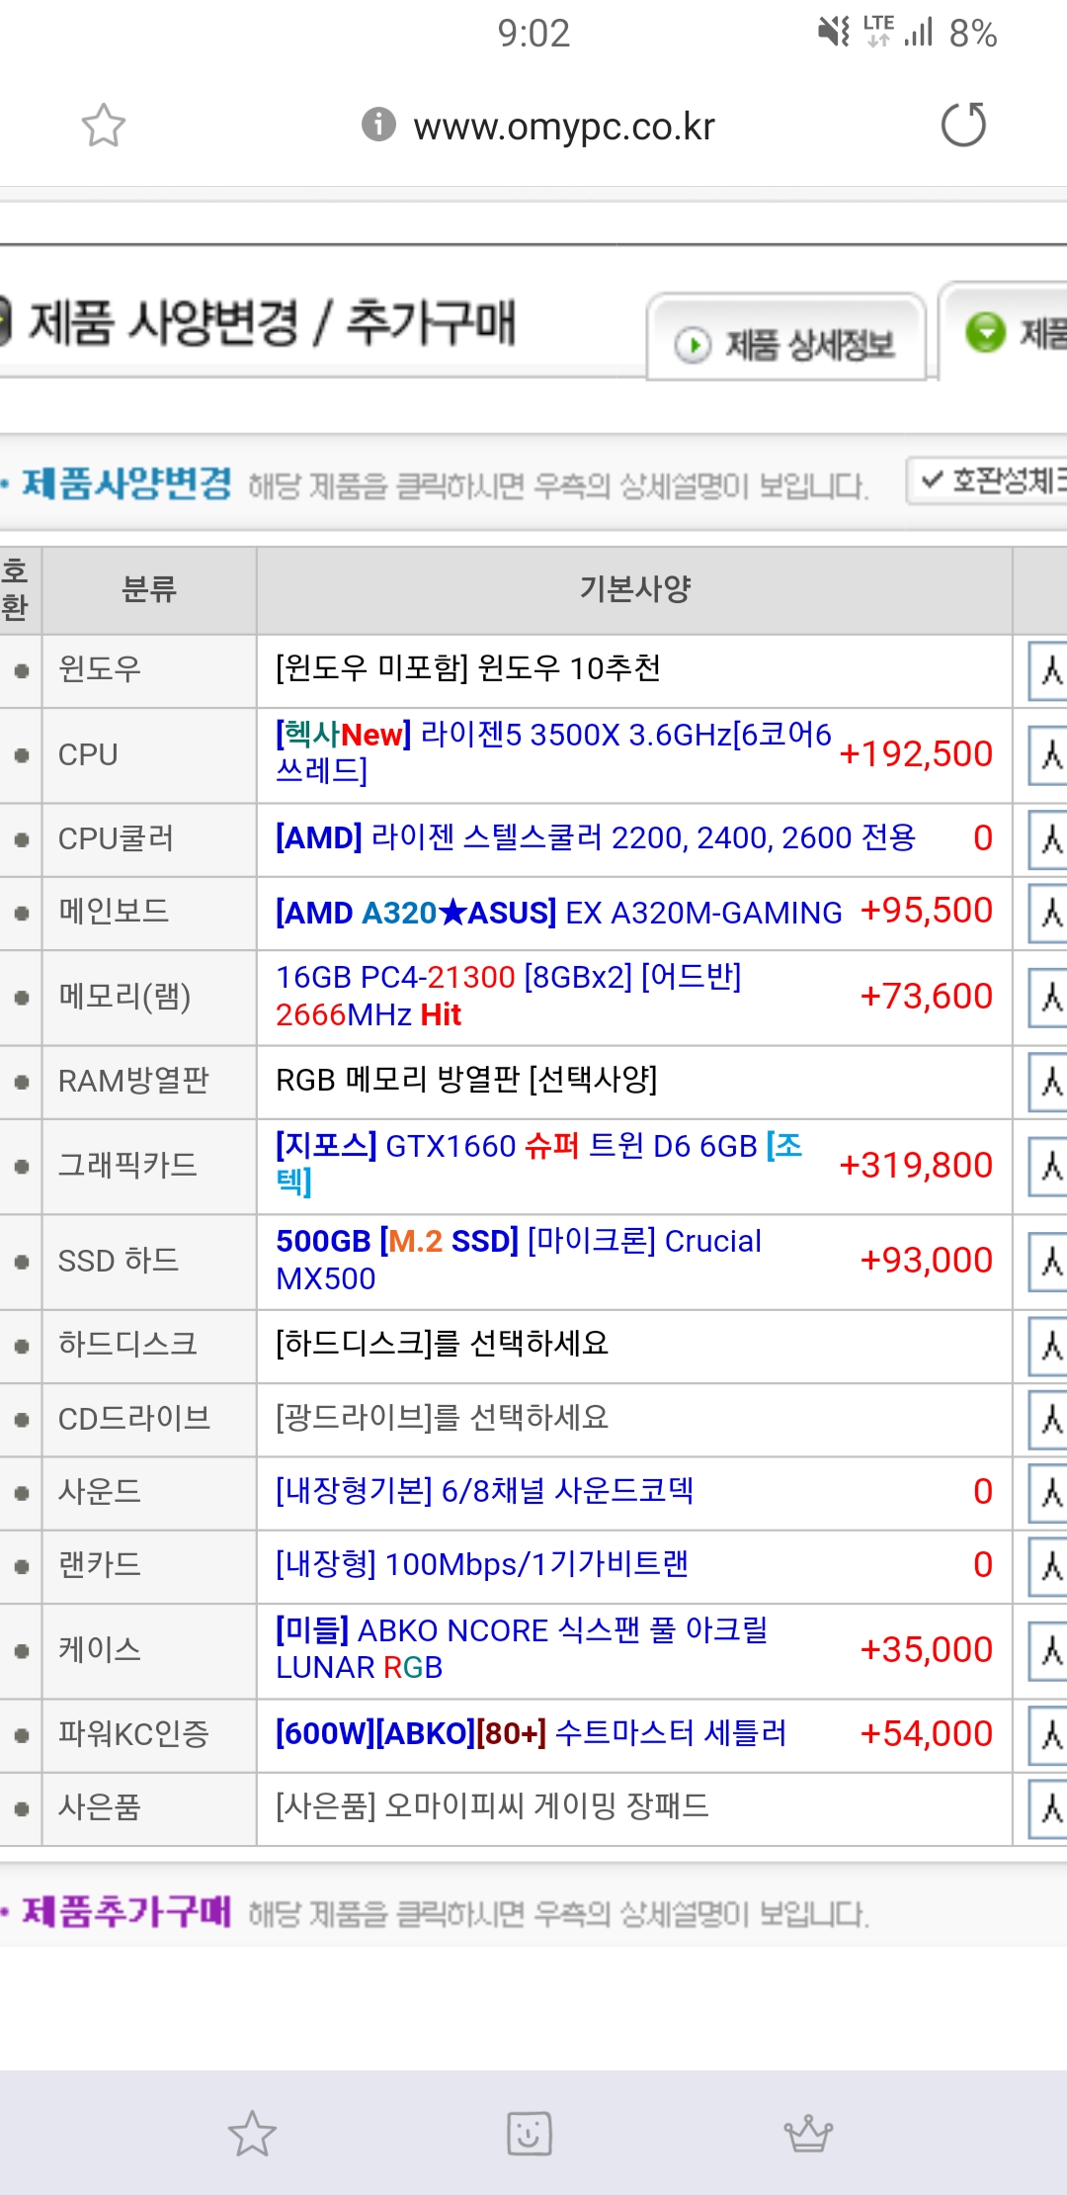Open the GTX1660 슈퍼 graphics card option
1067x2195 pixels.
tap(539, 1164)
